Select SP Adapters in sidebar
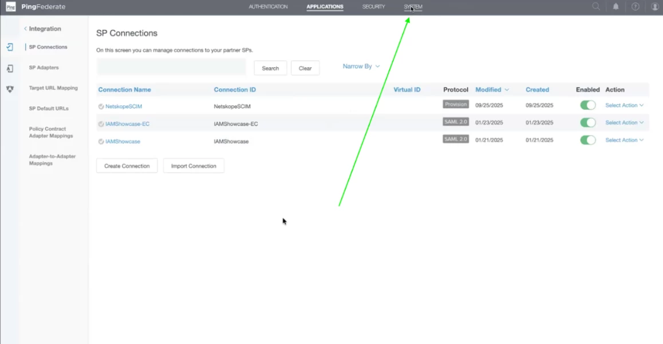 tap(44, 67)
